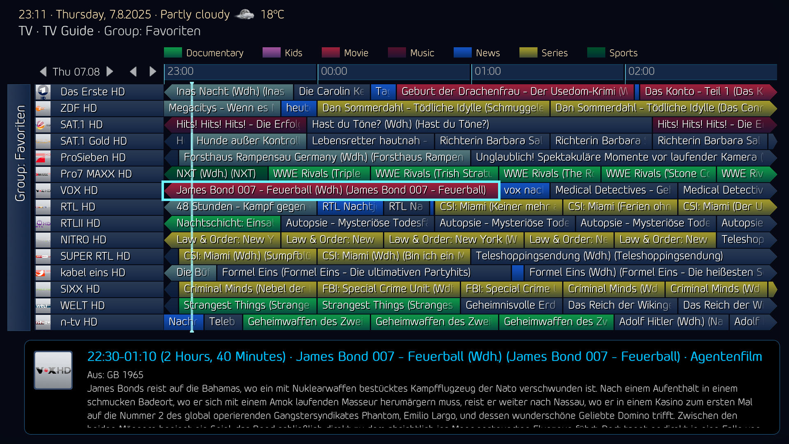The image size is (789, 444).
Task: Go to next day arrow after Thu 07.08
Action: [110, 72]
